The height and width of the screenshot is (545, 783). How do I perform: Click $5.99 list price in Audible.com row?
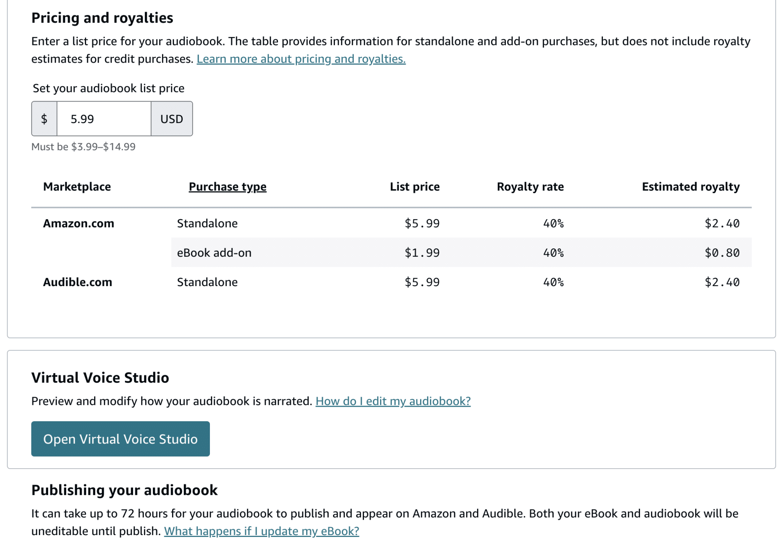coord(422,282)
